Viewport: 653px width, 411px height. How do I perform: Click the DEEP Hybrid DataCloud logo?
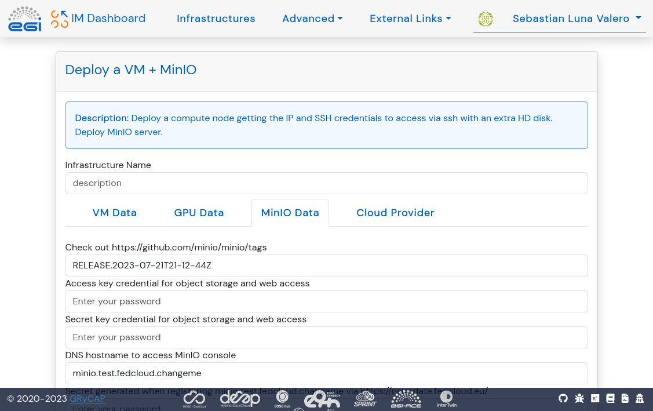240,399
